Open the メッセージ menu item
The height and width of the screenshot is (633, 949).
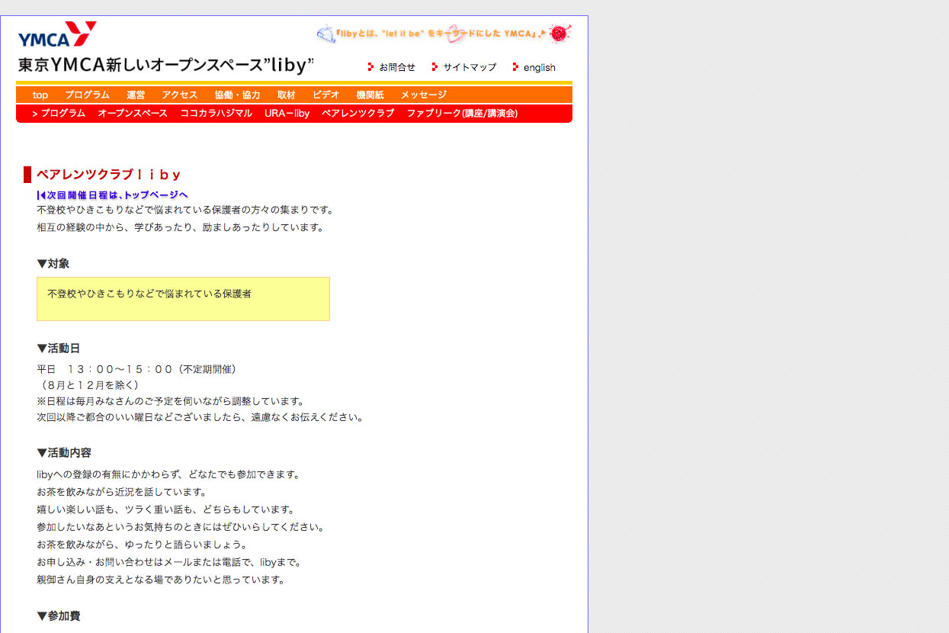click(424, 95)
